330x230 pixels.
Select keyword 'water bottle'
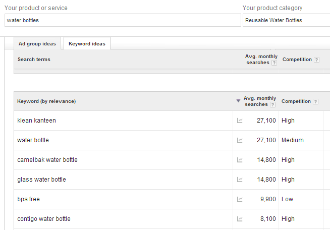[33, 140]
